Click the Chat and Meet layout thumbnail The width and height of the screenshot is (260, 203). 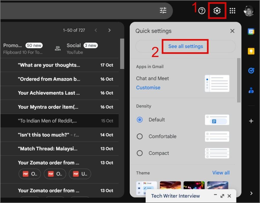217,83
